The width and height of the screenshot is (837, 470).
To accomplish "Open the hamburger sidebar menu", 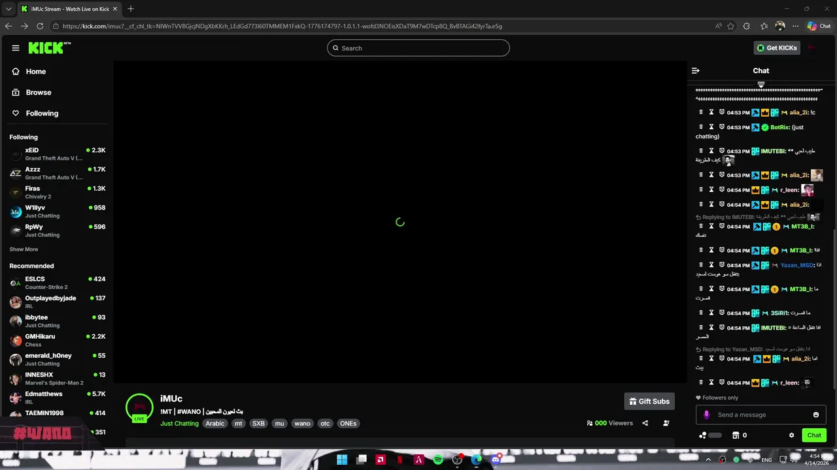I will click(16, 48).
